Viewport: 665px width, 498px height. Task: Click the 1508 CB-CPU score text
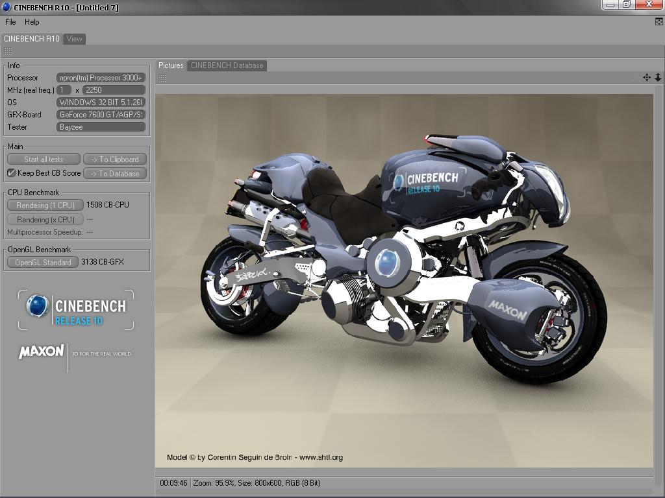pyautogui.click(x=108, y=205)
